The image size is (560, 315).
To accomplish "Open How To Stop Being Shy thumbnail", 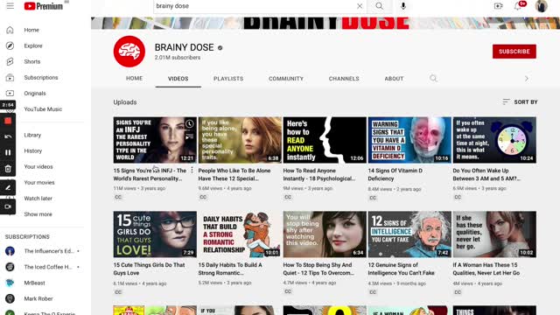I will tap(325, 234).
